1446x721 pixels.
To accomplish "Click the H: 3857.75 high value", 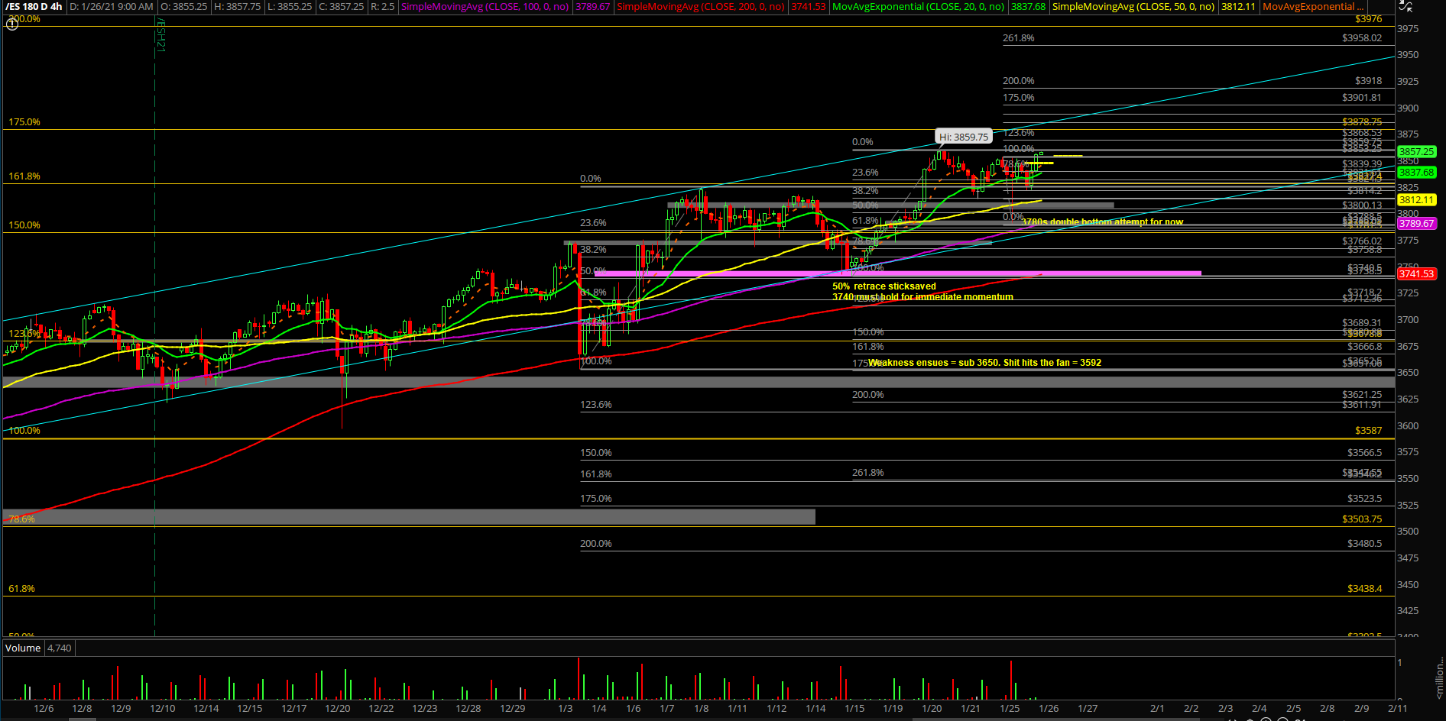I will click(236, 6).
